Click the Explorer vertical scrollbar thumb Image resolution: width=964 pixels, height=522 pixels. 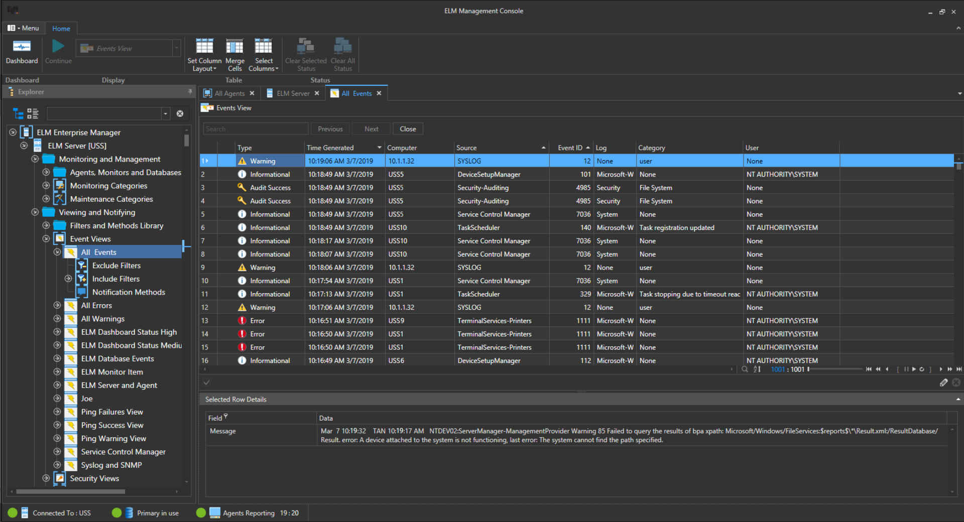pyautogui.click(x=186, y=140)
